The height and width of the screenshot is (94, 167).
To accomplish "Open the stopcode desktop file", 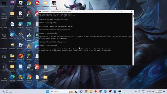I will tap(4, 36).
